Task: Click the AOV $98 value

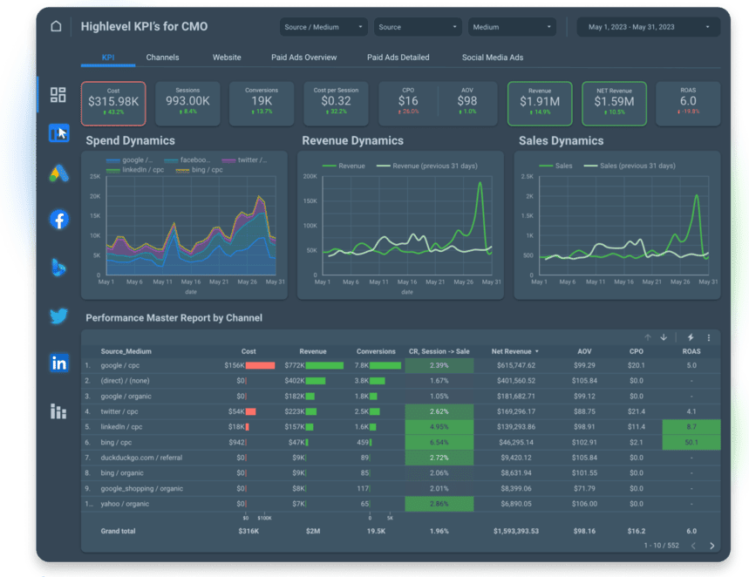Action: 466,101
